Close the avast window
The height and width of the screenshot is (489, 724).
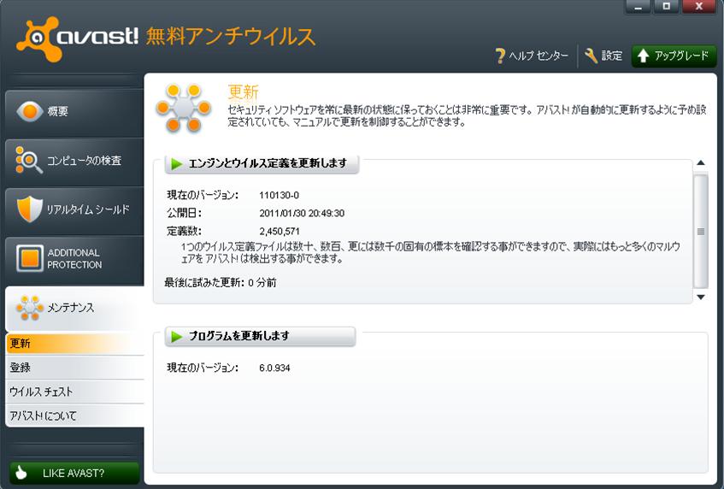(698, 7)
